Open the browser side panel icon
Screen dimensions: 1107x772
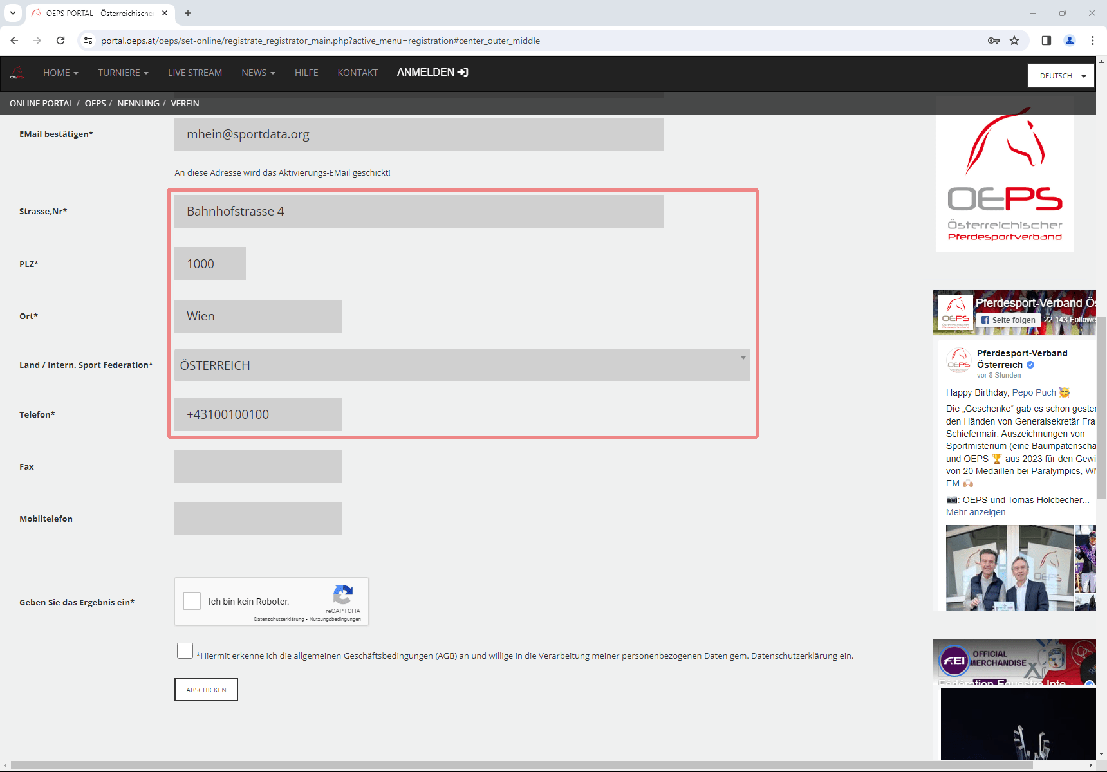(1047, 41)
